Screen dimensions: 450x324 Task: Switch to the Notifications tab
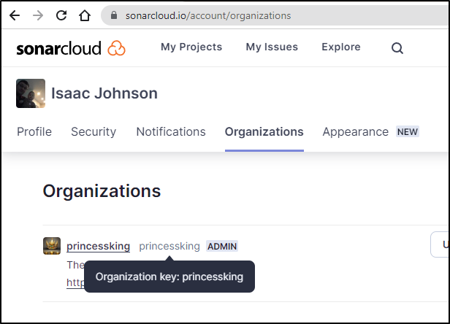(171, 132)
